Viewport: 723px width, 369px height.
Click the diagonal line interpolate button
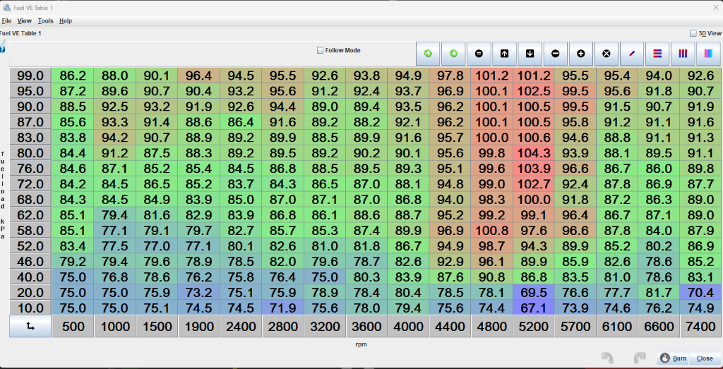coord(632,53)
